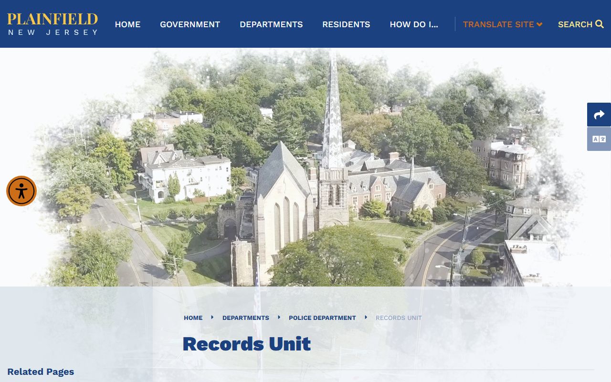This screenshot has width=611, height=382.
Task: Click the Plainfield New Jersey logo
Action: tap(53, 24)
